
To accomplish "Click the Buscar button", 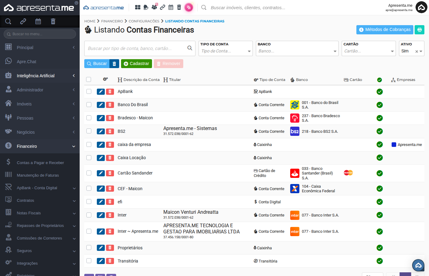I will [97, 63].
